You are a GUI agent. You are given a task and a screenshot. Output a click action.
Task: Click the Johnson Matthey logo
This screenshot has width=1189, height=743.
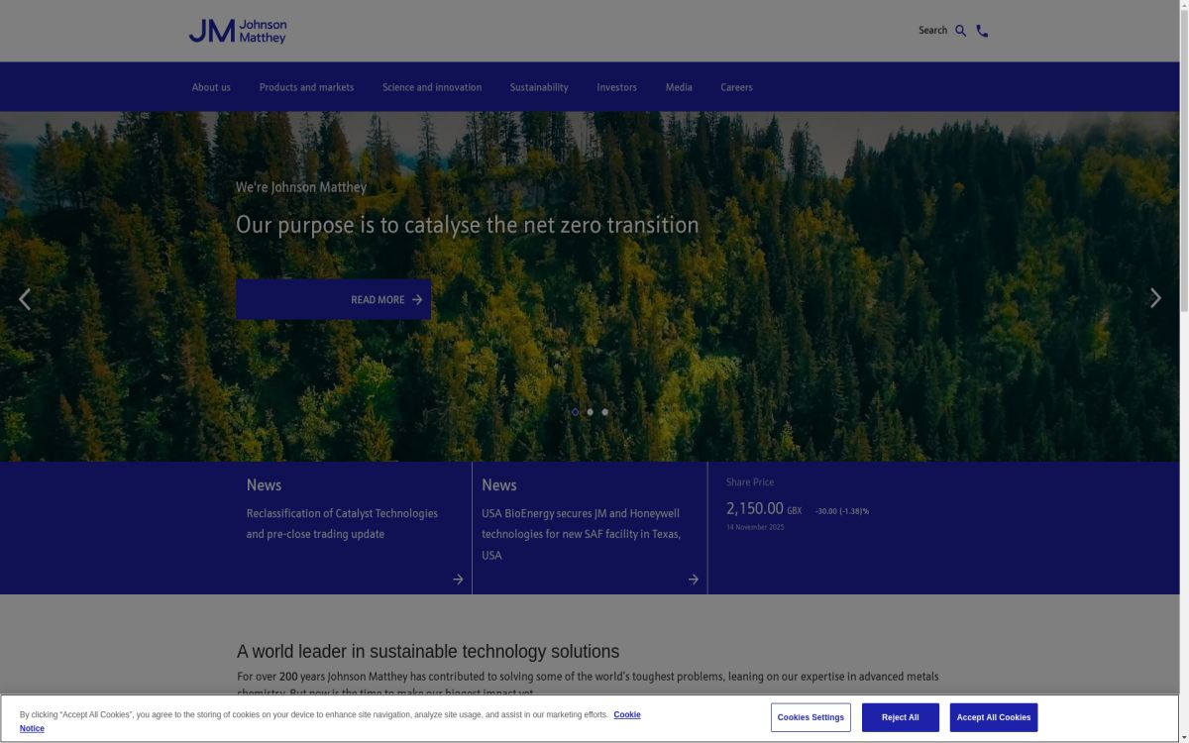(238, 31)
